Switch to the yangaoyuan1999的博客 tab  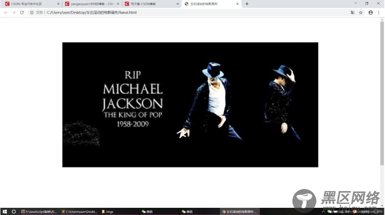pyautogui.click(x=92, y=4)
